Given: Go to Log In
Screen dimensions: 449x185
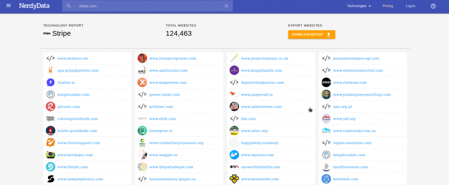Looking at the screenshot, I should [x=410, y=6].
